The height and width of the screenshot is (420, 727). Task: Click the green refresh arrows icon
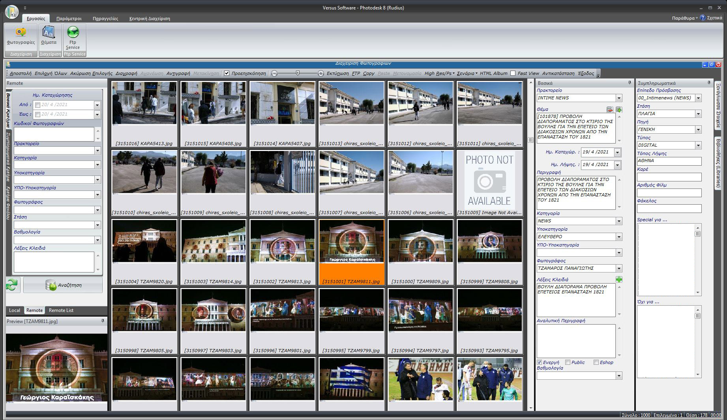click(x=12, y=285)
